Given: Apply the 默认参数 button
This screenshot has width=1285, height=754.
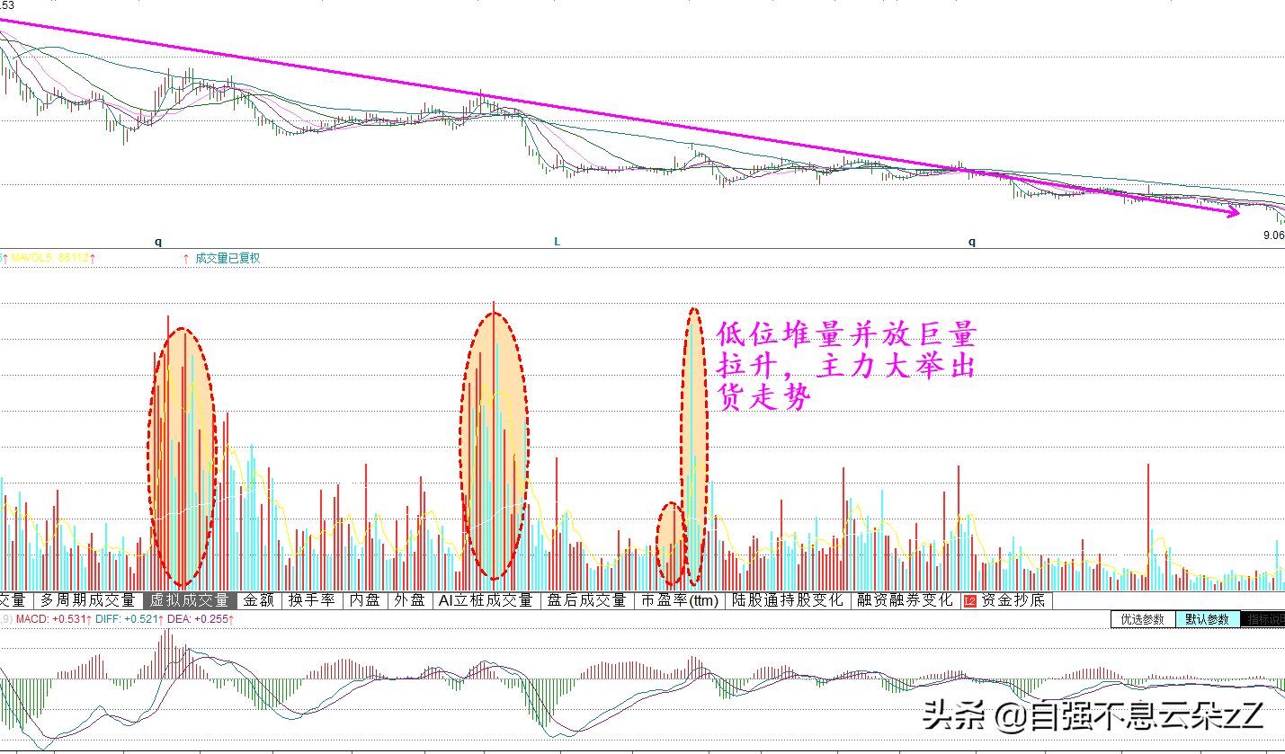Looking at the screenshot, I should tap(1207, 619).
